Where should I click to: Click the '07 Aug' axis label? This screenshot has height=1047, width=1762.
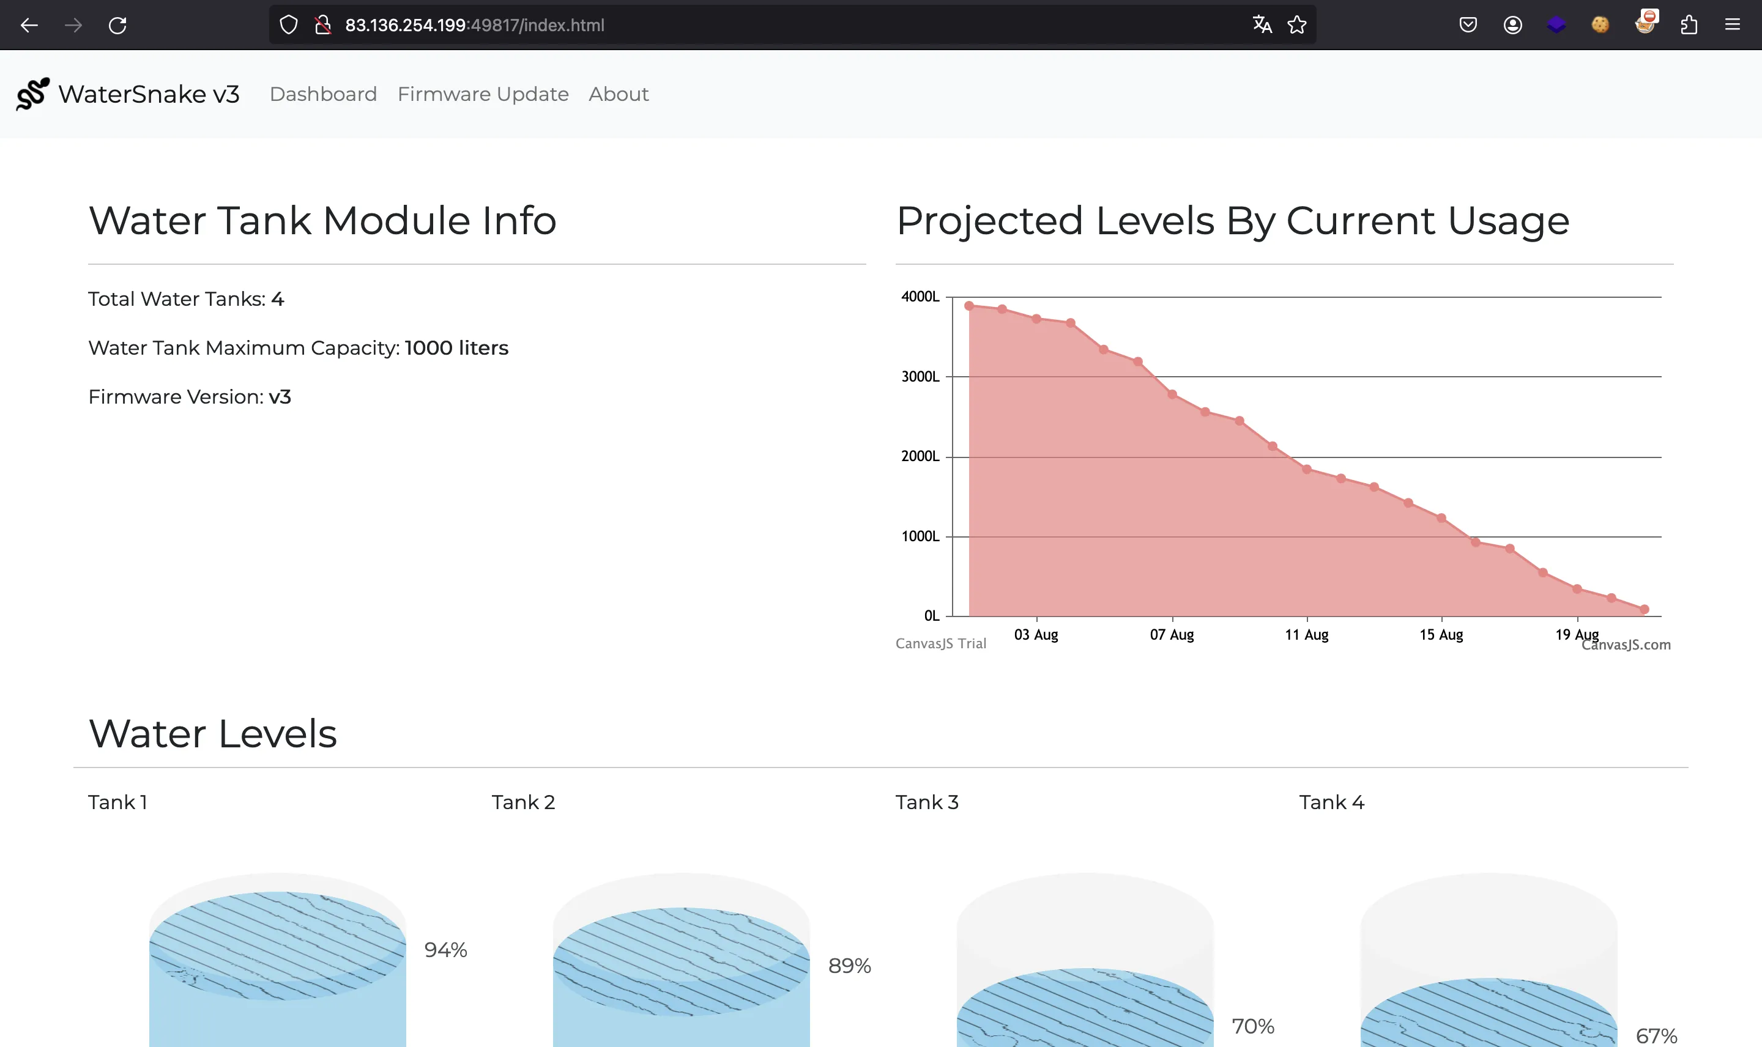tap(1172, 634)
